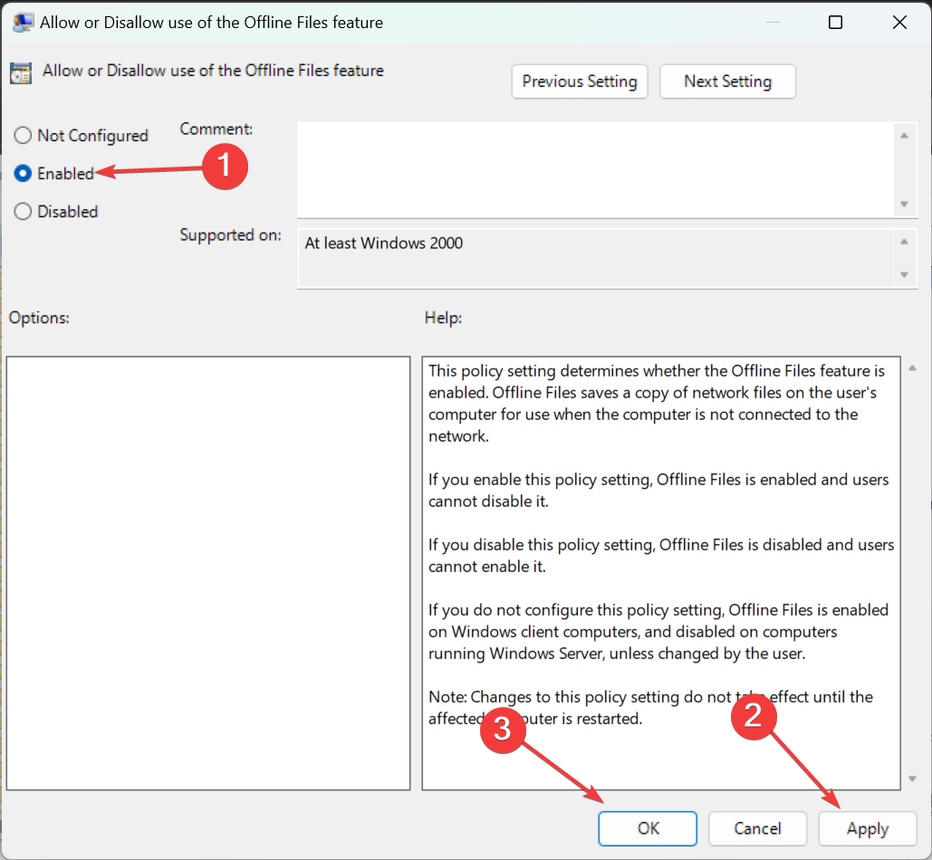Click the Supported on text field
The image size is (932, 860).
pos(594,258)
